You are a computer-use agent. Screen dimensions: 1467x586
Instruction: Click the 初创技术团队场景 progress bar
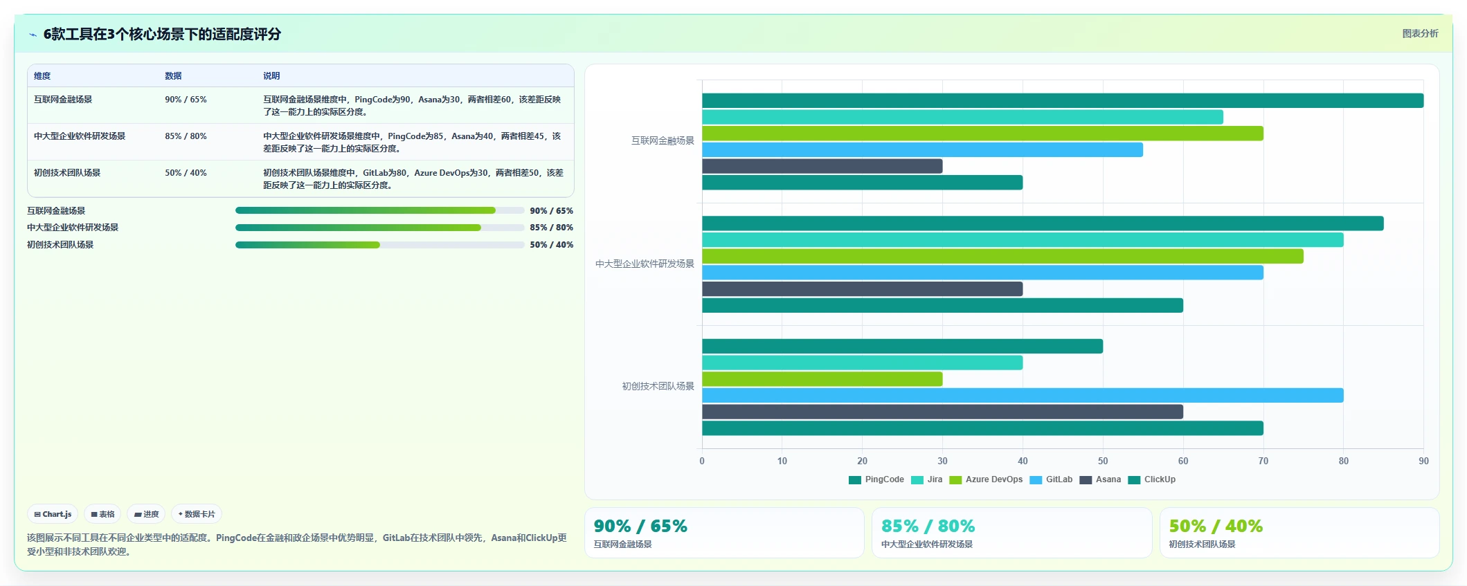point(379,245)
